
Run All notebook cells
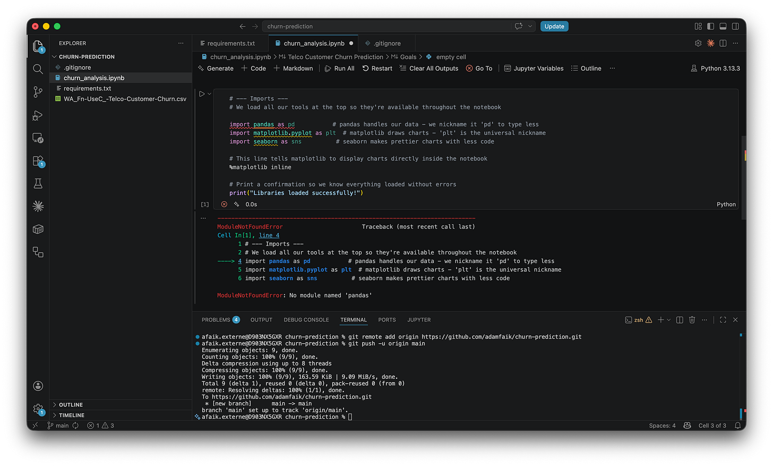339,68
